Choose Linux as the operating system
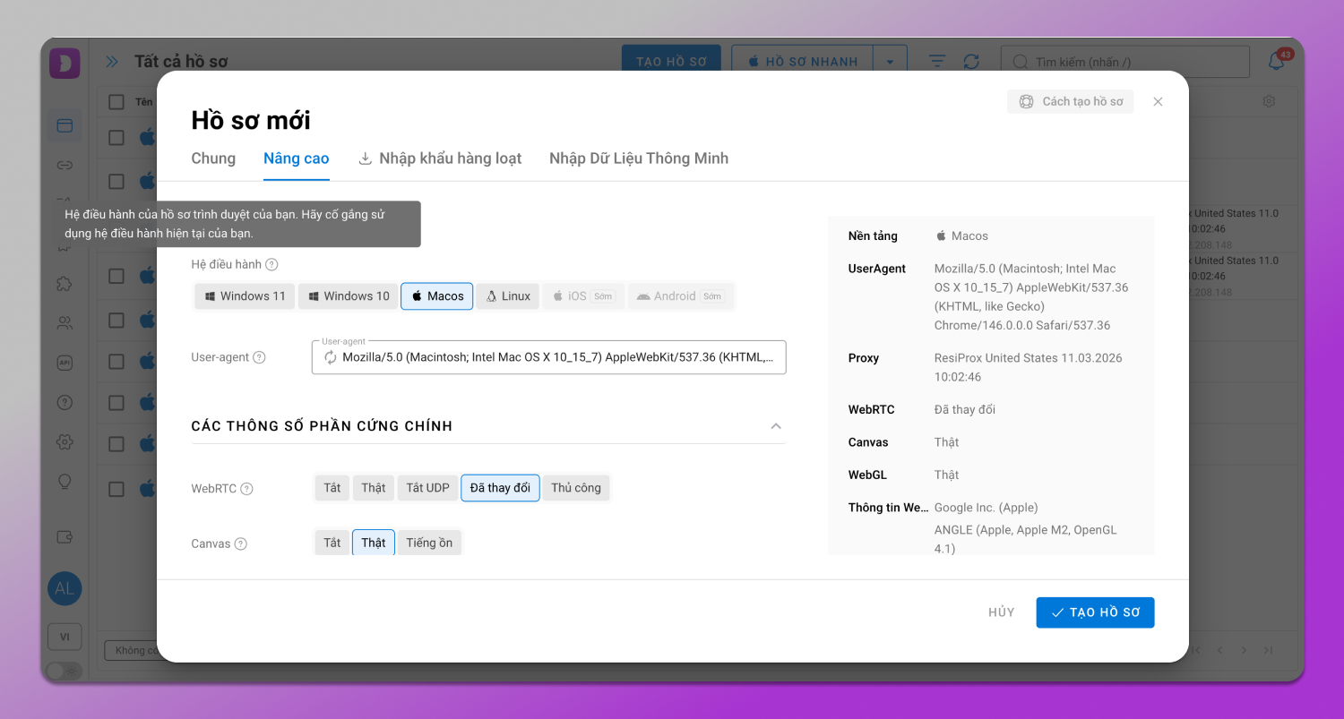1344x719 pixels. [x=507, y=296]
